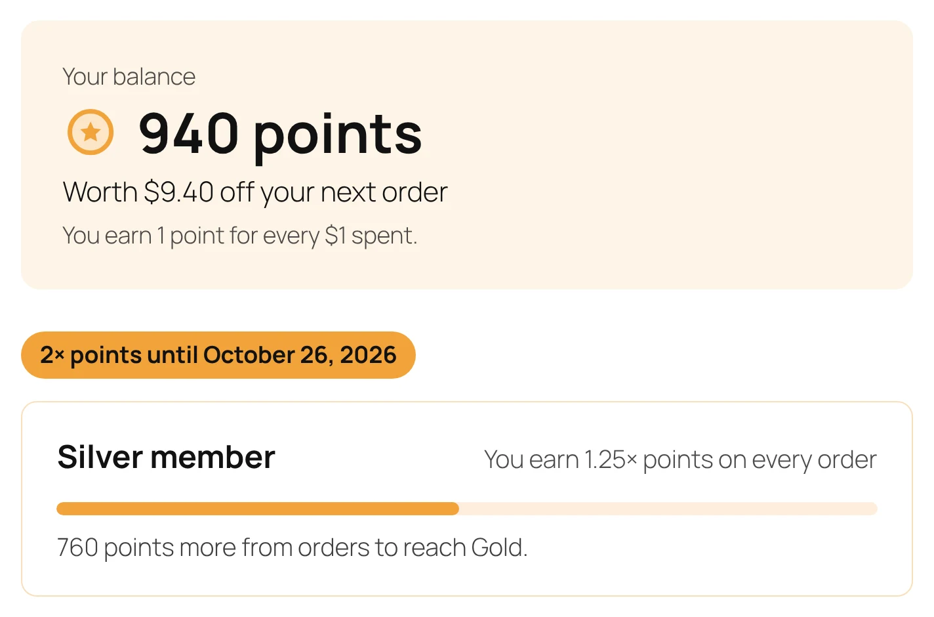Click the Silver member heading
The image size is (934, 617).
point(167,457)
